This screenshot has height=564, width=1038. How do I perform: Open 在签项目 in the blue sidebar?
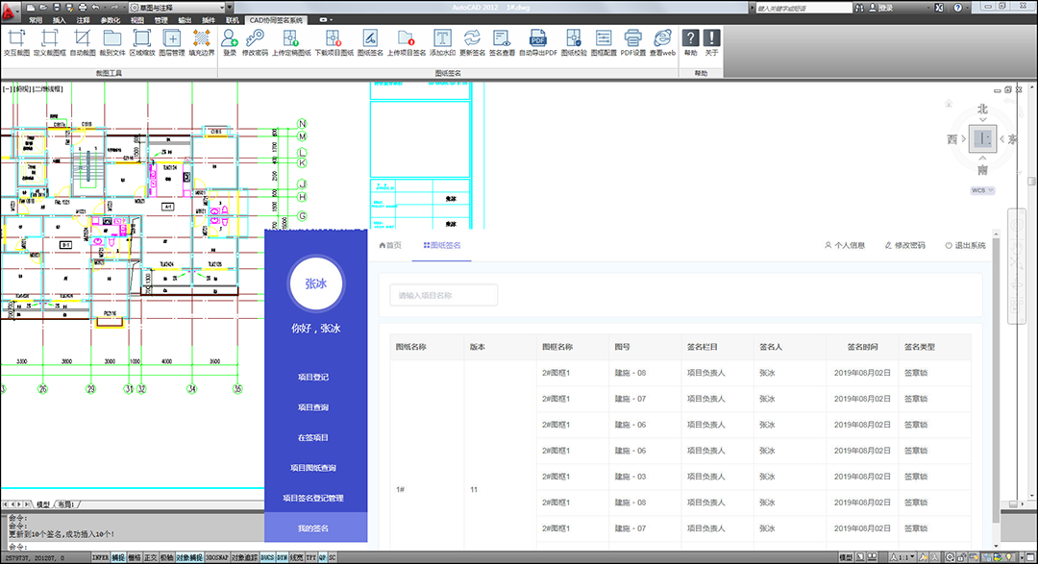[x=313, y=437]
